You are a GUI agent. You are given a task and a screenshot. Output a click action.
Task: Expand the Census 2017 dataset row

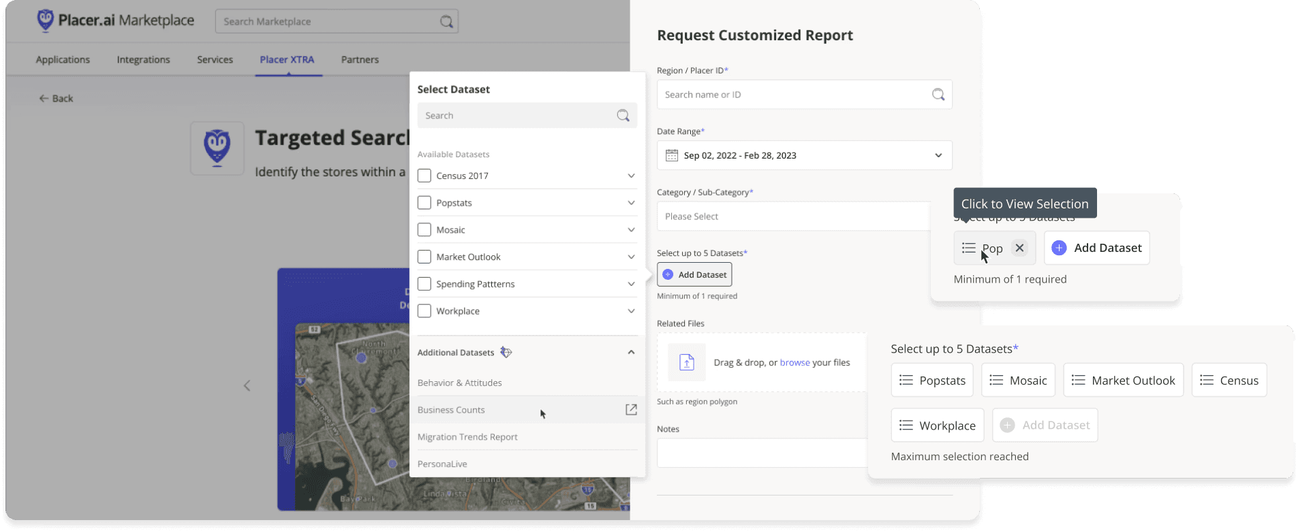tap(631, 176)
